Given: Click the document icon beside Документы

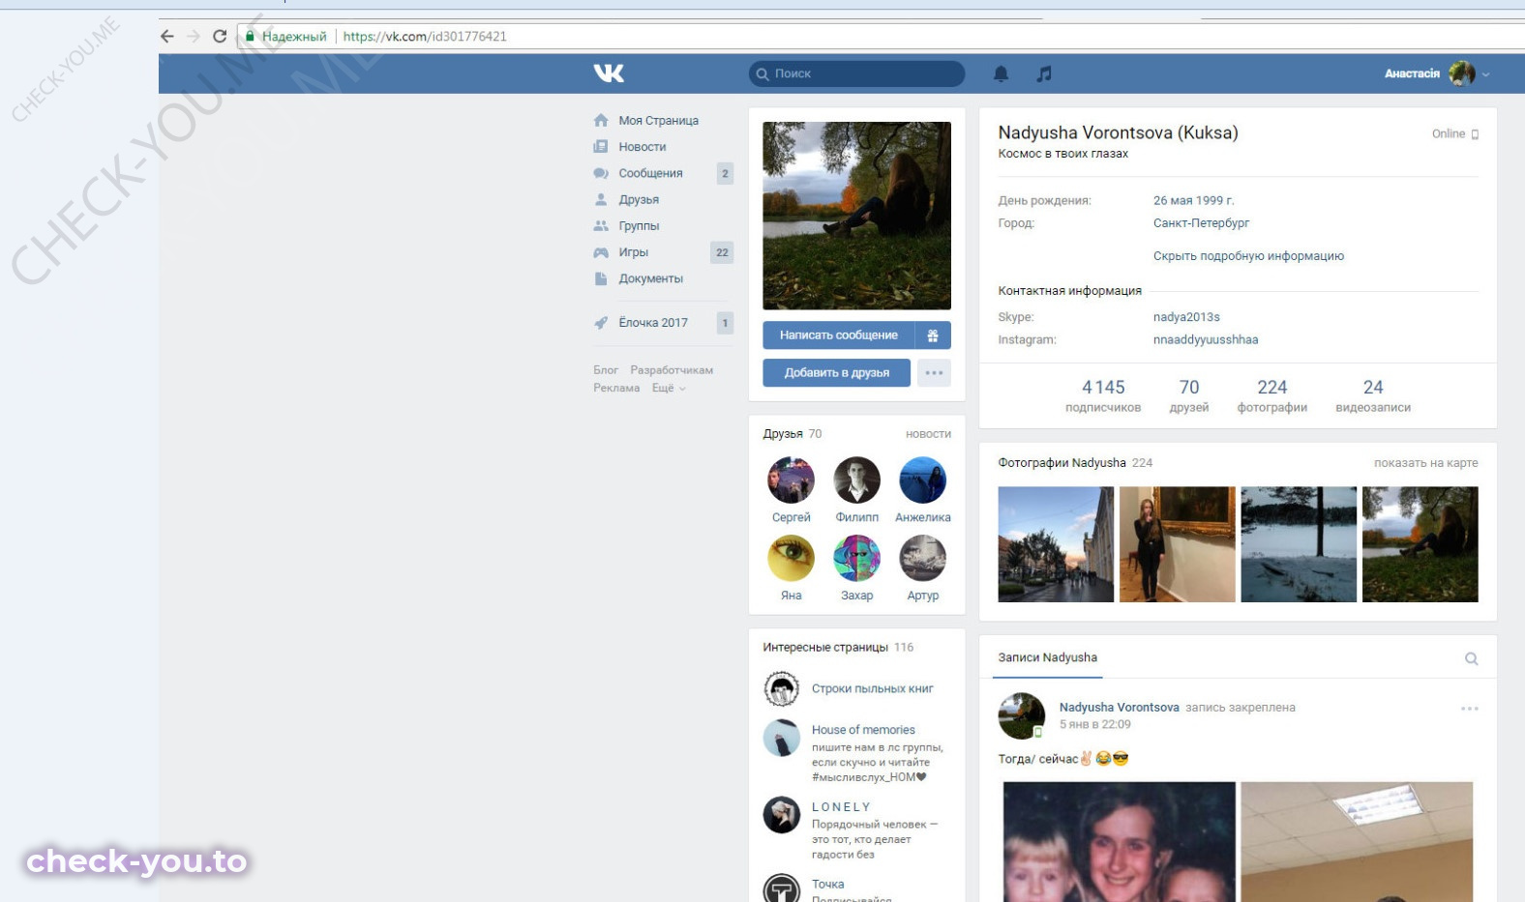Looking at the screenshot, I should click(x=601, y=278).
